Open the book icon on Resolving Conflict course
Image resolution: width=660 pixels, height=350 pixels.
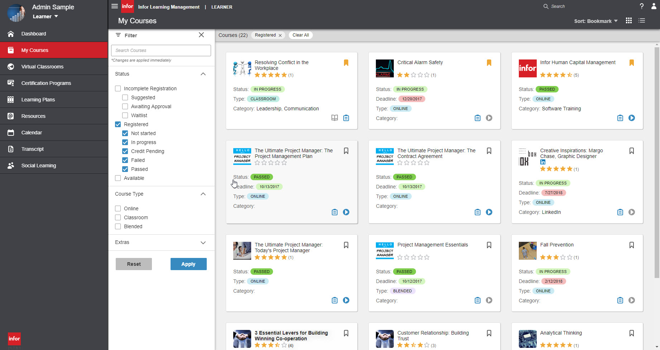pos(334,118)
